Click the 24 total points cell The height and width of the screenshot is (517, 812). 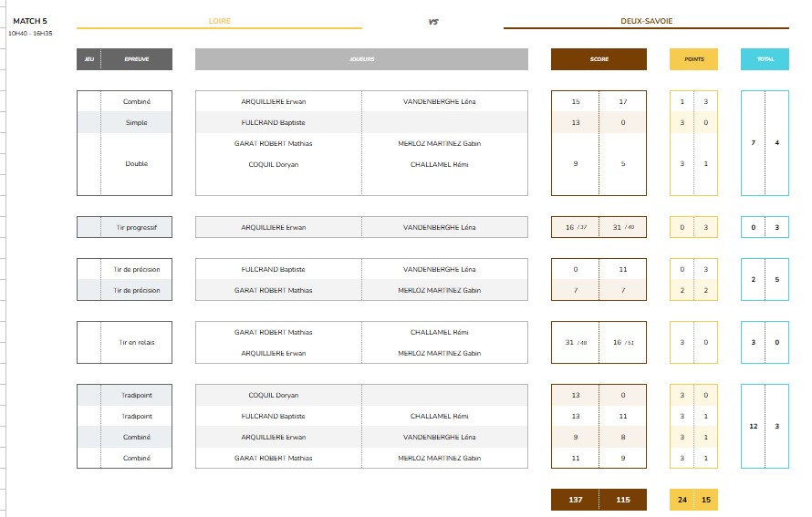(682, 500)
